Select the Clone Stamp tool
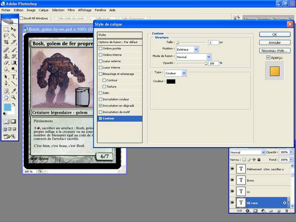The width and height of the screenshot is (296, 222). coord(6,56)
